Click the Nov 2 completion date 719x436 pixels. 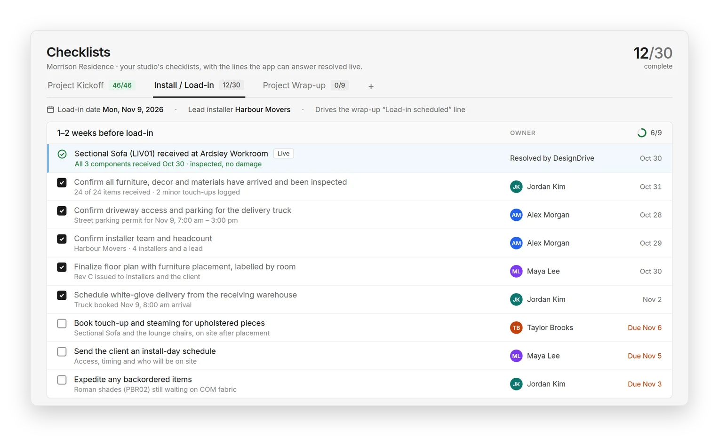coord(652,299)
